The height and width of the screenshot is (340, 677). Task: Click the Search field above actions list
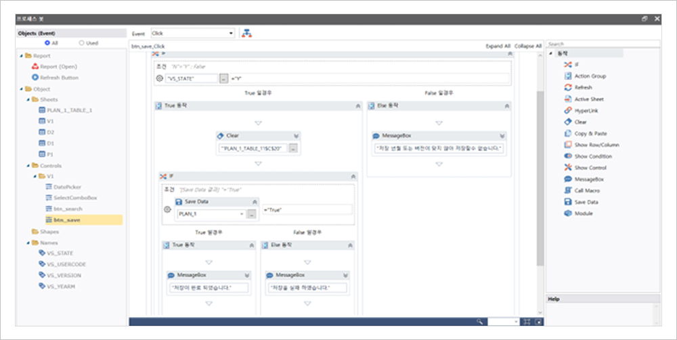point(603,44)
